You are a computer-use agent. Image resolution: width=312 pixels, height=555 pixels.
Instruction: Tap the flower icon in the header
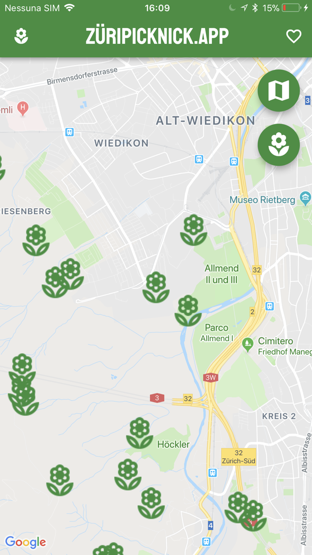(x=21, y=37)
